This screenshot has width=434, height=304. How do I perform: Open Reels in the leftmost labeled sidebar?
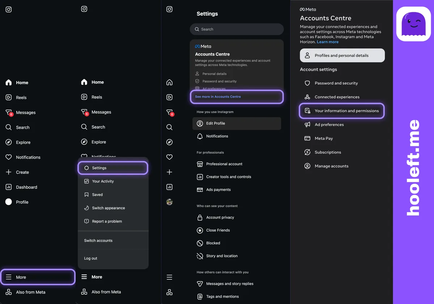[16, 97]
